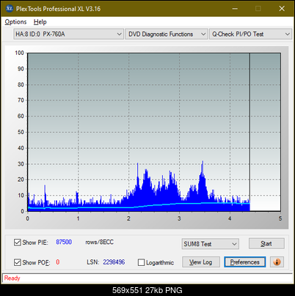
Task: Minimize the PlexTools window
Action: tap(235, 9)
